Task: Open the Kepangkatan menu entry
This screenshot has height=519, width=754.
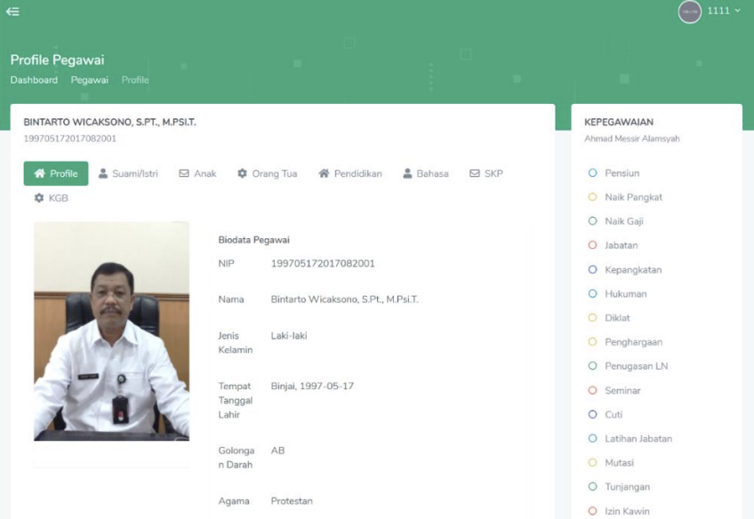Action: pyautogui.click(x=625, y=269)
